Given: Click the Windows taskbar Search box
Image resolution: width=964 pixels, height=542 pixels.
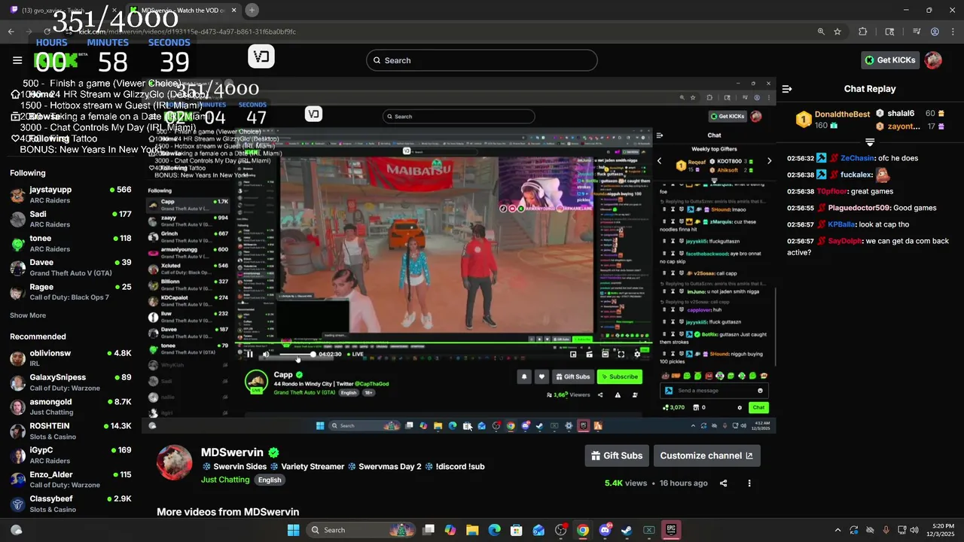Looking at the screenshot, I should coord(360,530).
